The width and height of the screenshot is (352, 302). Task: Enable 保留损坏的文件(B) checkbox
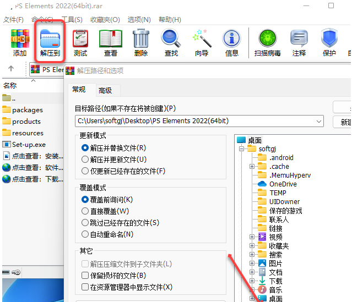click(x=85, y=276)
